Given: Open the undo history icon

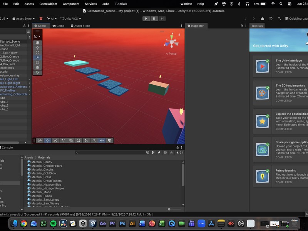Looking at the screenshot, I should 271,18.
